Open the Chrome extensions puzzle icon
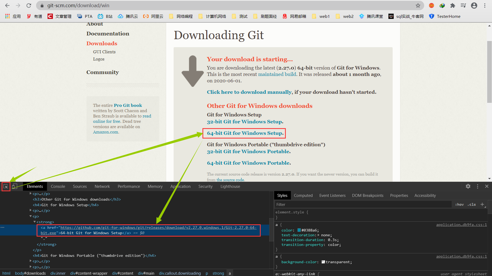This screenshot has height=276, width=492. point(452,5)
